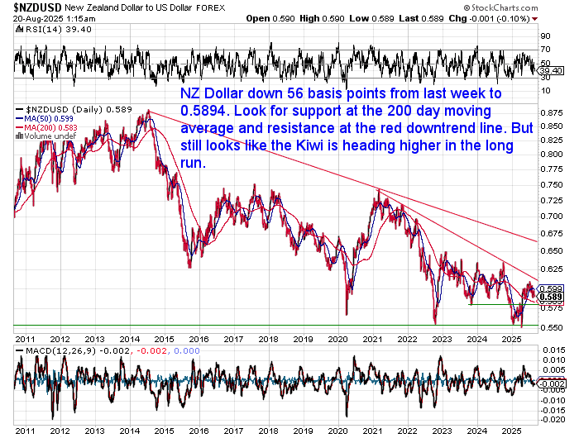The height and width of the screenshot is (438, 579).
Task: Click the volume bars icon in legend
Action: click(x=19, y=136)
